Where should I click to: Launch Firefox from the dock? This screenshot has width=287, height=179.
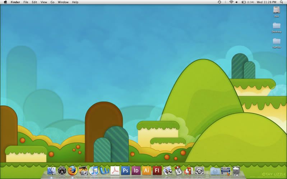73,171
